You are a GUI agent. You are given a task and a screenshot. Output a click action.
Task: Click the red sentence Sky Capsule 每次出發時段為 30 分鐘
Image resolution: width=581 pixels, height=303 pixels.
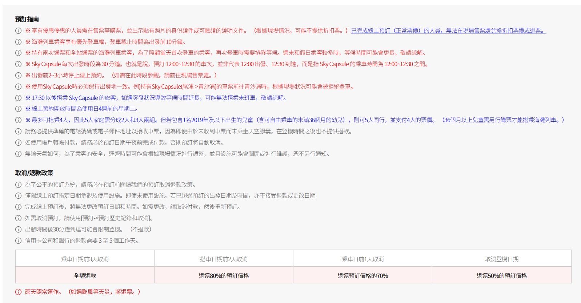228,64
